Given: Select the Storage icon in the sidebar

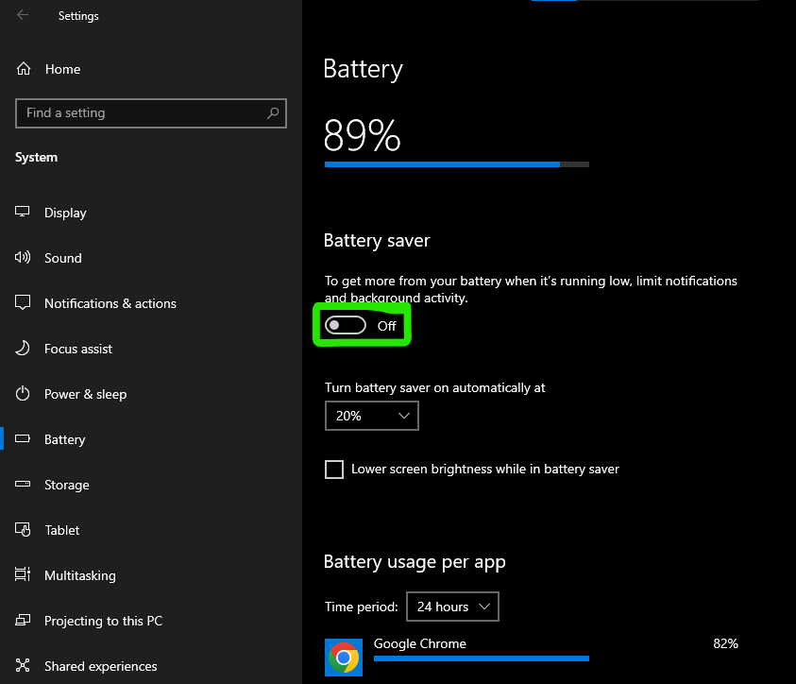Looking at the screenshot, I should [22, 485].
